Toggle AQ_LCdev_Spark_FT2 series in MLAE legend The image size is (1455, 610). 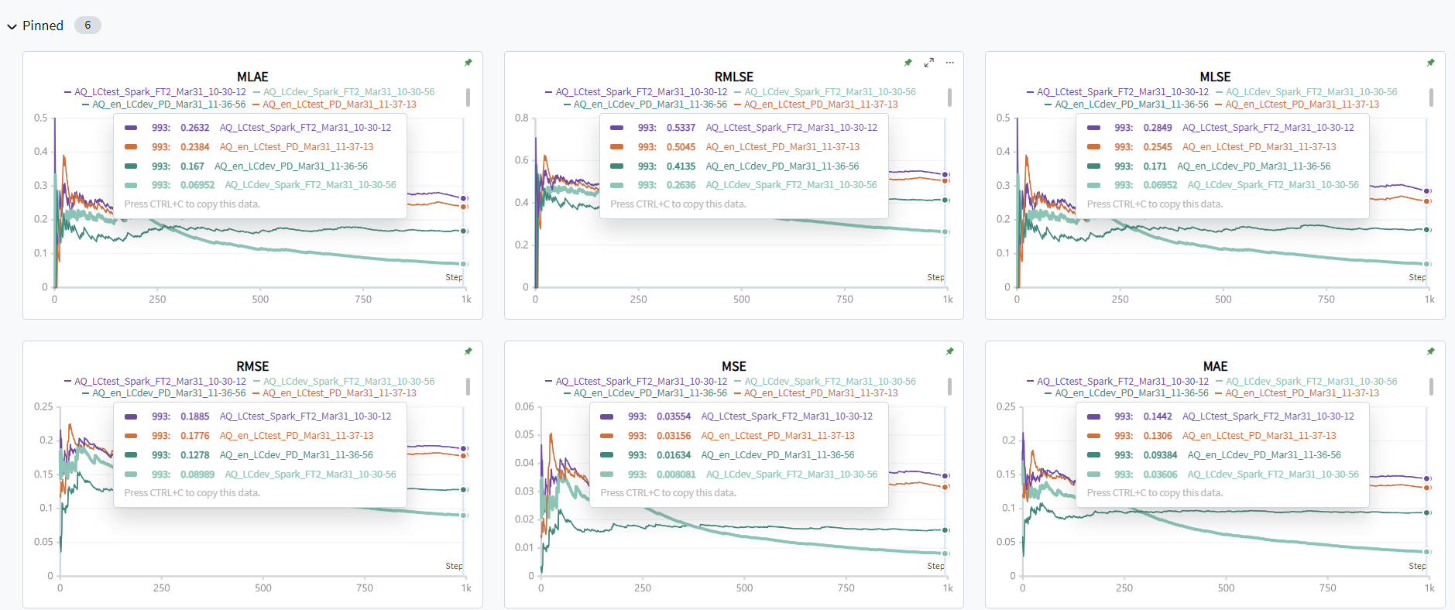(344, 92)
